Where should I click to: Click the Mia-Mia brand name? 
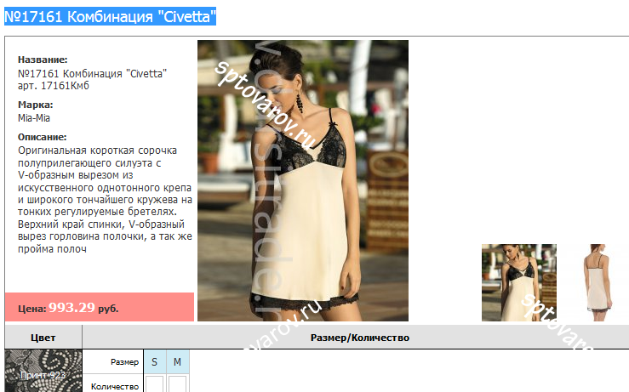[x=34, y=118]
